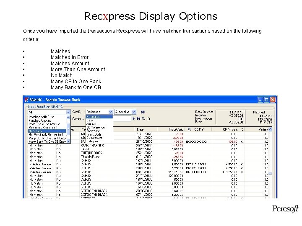Open the Ascending order dropdown arrow
Viewport: 302px width, 226px height.
click(134, 112)
